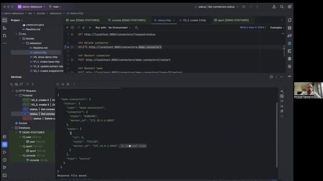Click debezium in the breadcrumb path

tap(56, 13)
